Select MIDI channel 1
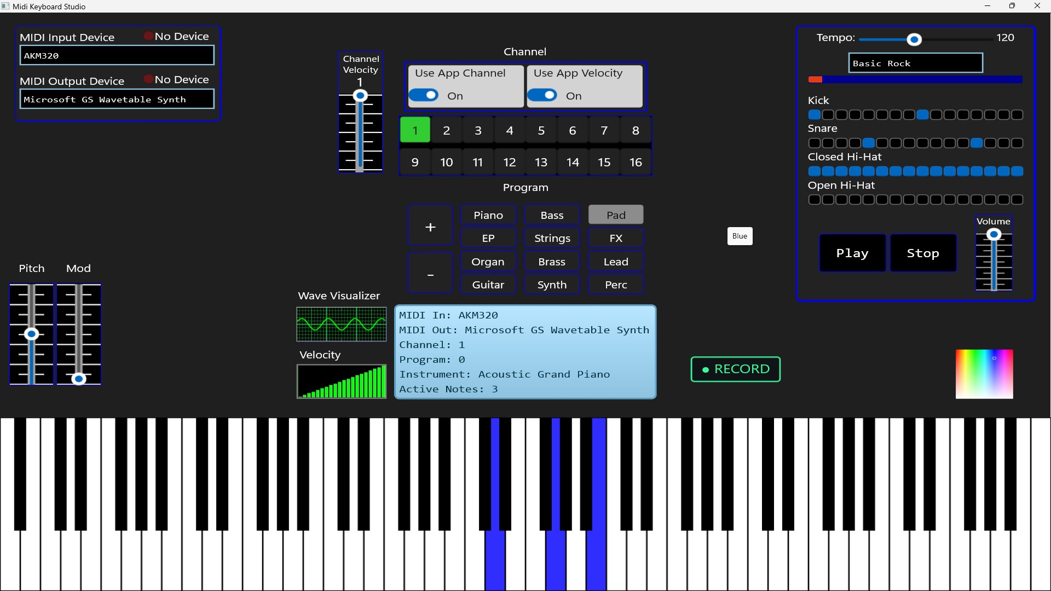Screen dimensions: 1051x591 [415, 130]
